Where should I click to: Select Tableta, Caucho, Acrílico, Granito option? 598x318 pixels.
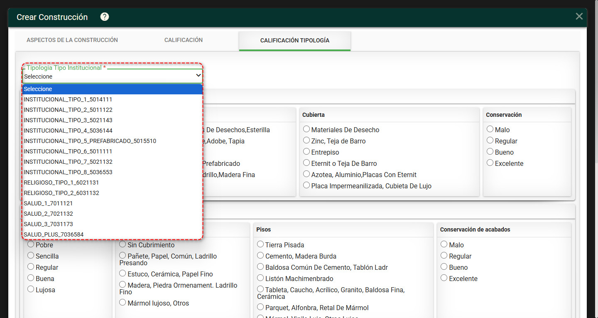coord(260,289)
